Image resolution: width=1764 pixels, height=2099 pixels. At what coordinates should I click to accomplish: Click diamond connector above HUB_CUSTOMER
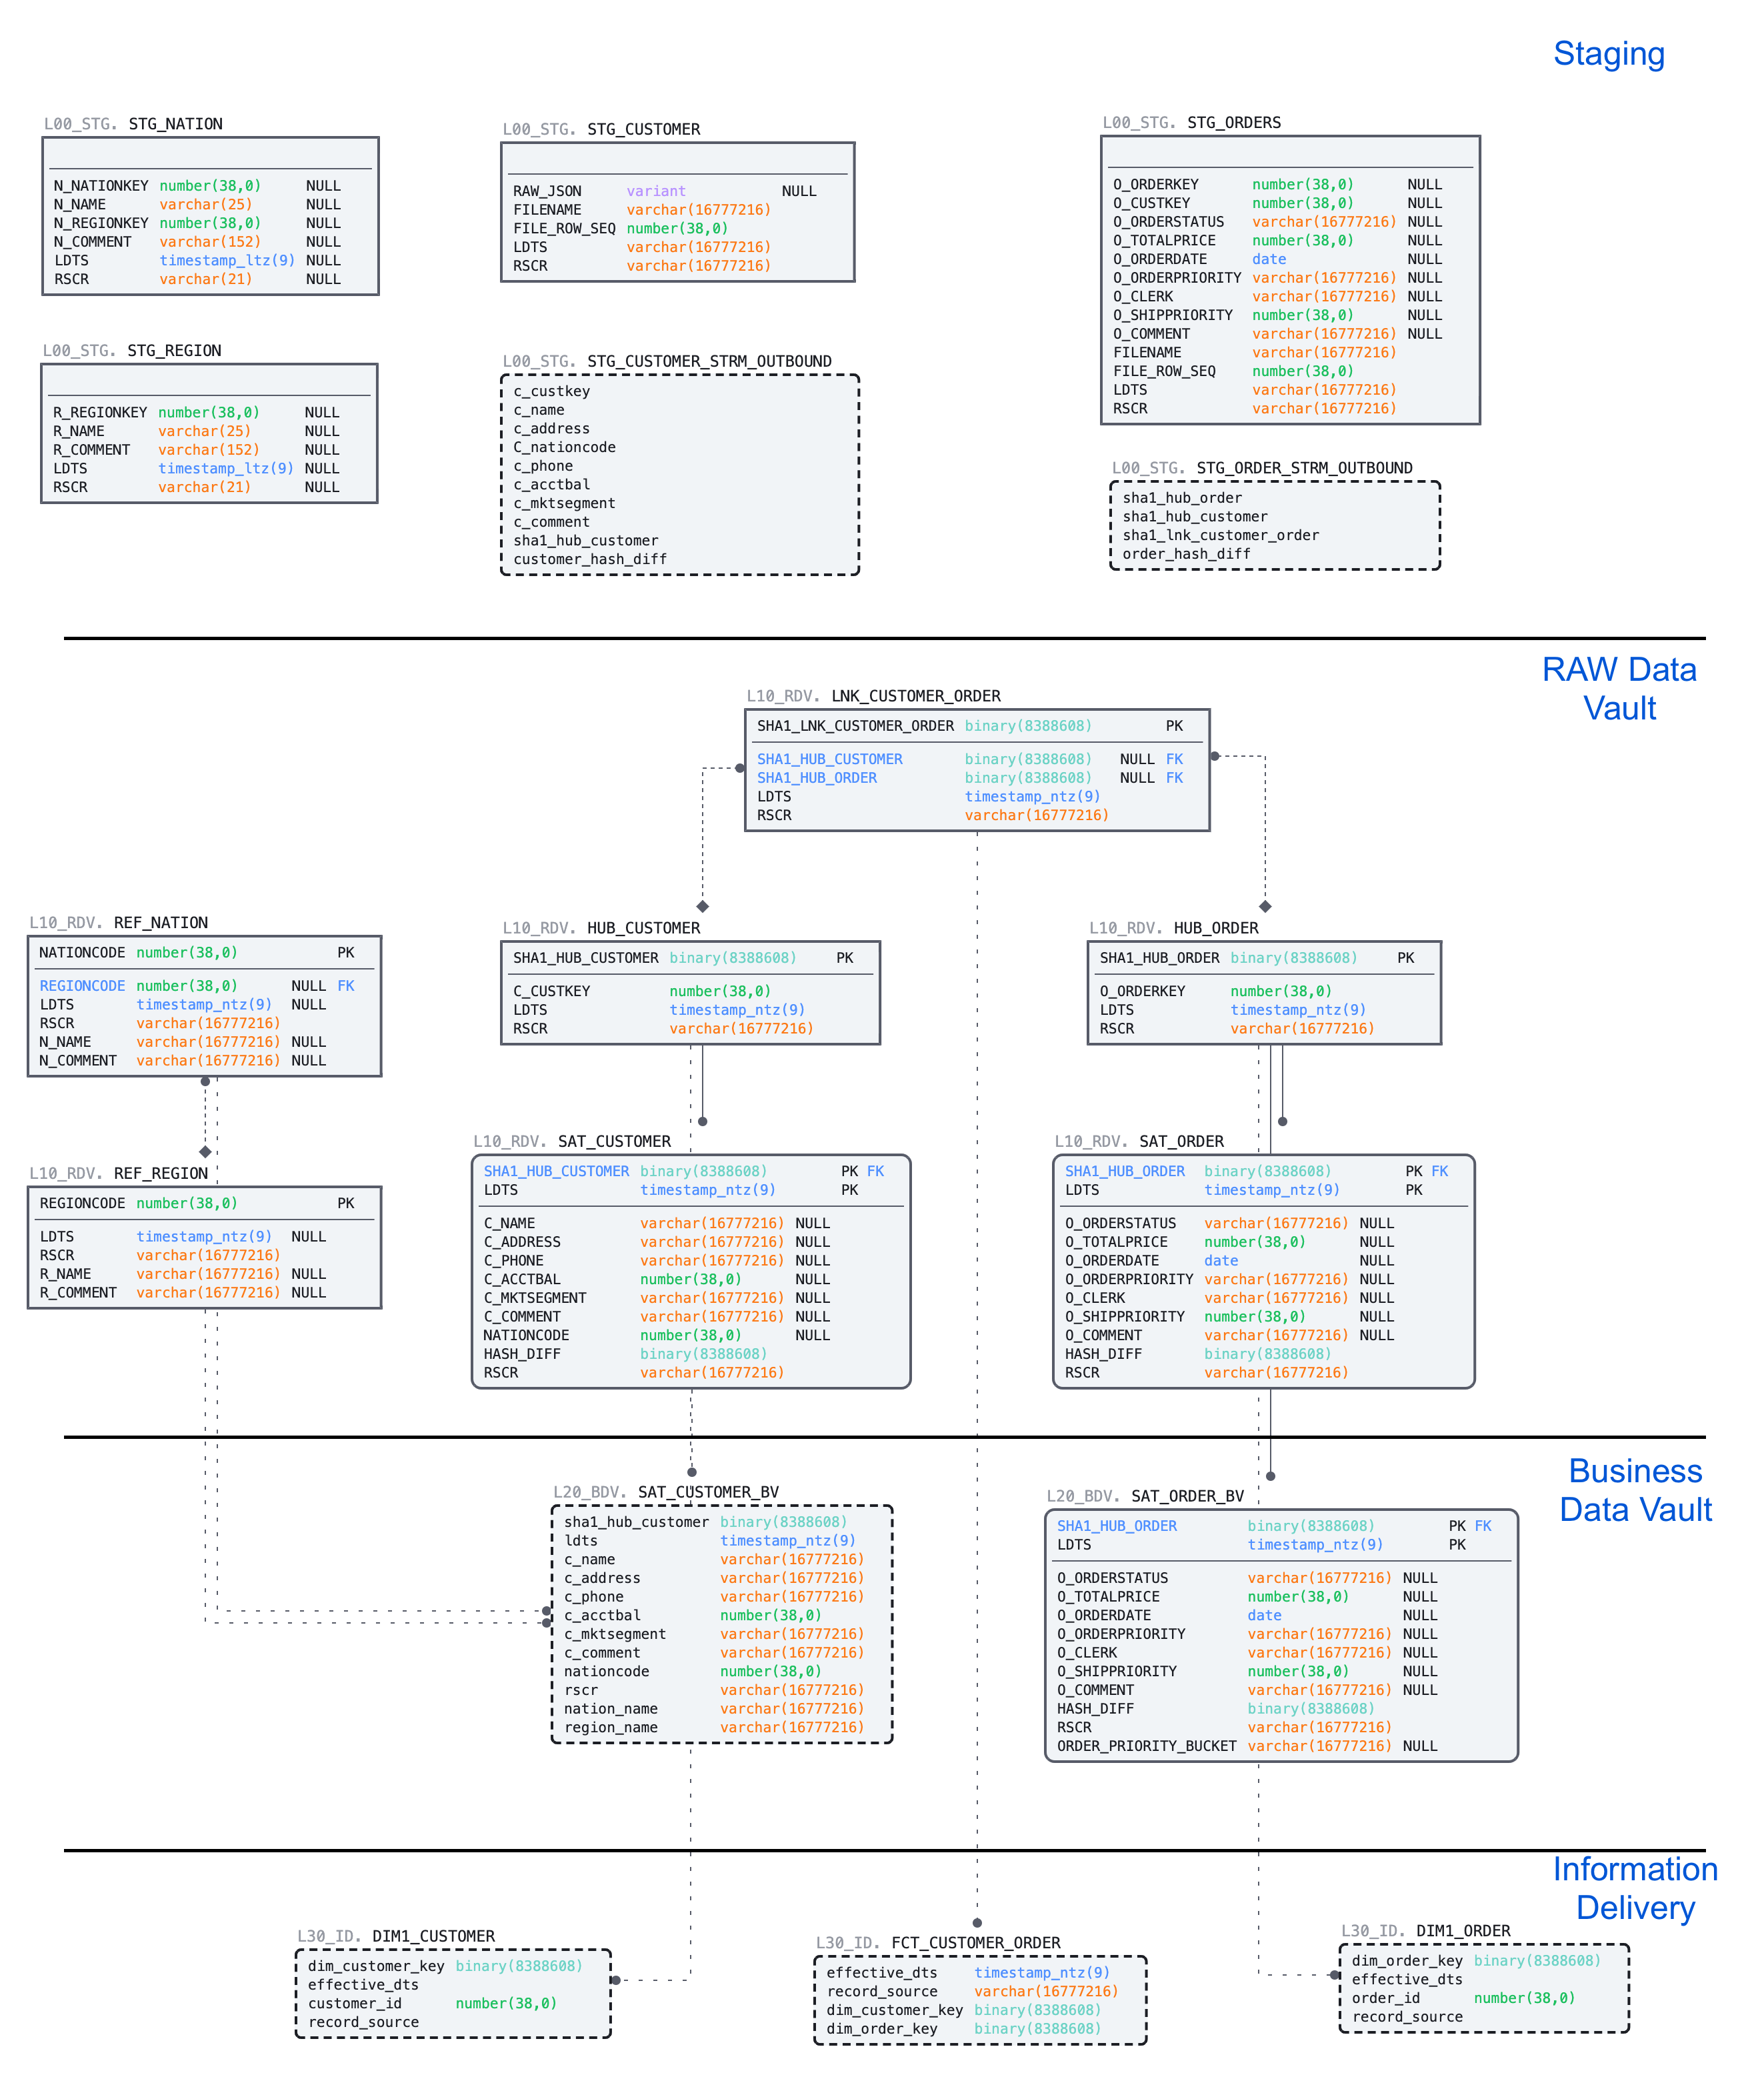703,906
